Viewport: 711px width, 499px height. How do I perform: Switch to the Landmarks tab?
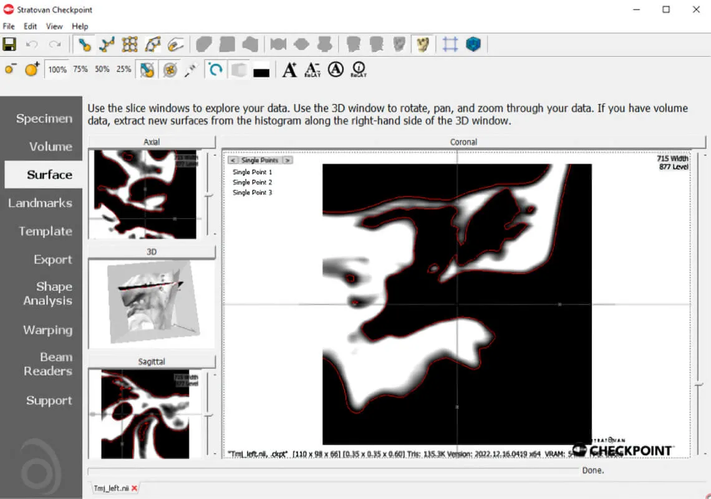point(41,203)
